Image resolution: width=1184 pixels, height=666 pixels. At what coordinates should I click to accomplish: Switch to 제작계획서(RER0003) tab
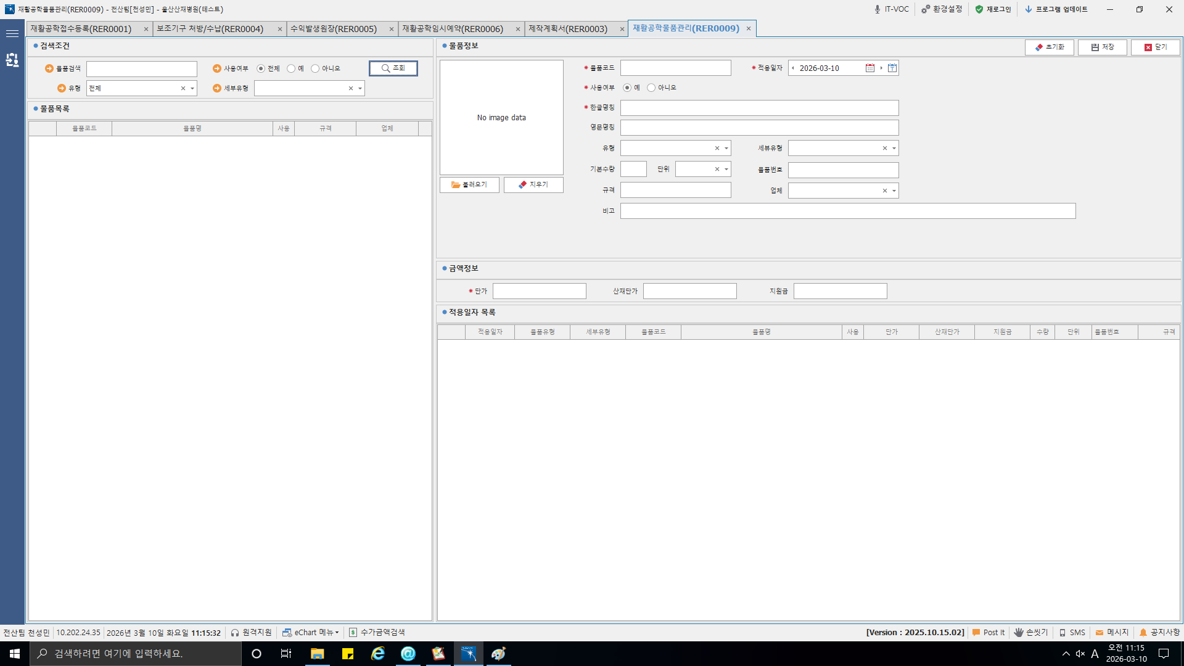[x=568, y=29]
